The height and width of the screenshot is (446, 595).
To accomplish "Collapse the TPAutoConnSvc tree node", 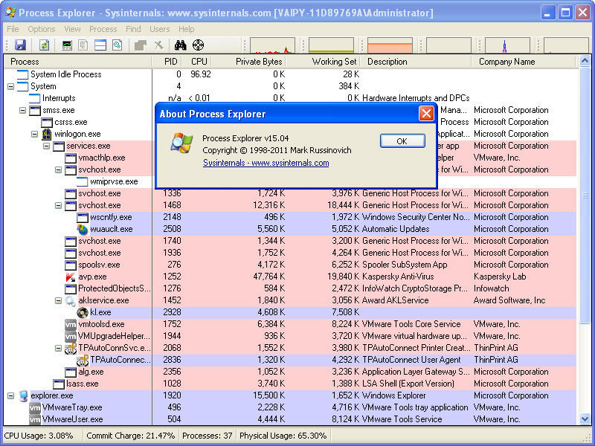I will (x=58, y=348).
